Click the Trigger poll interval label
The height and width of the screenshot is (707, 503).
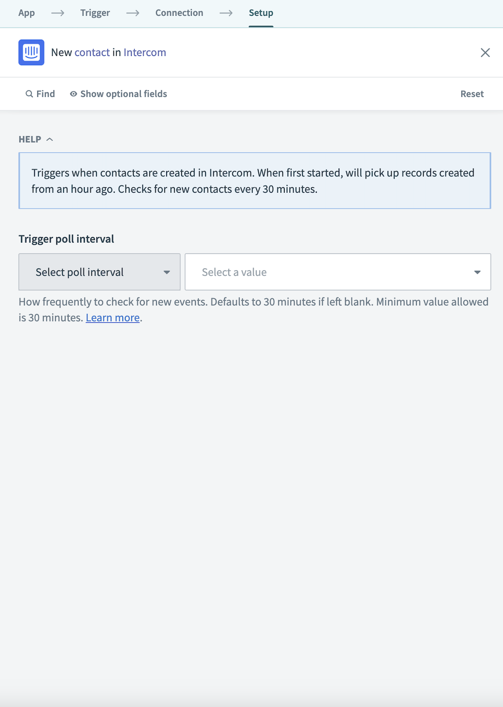66,239
